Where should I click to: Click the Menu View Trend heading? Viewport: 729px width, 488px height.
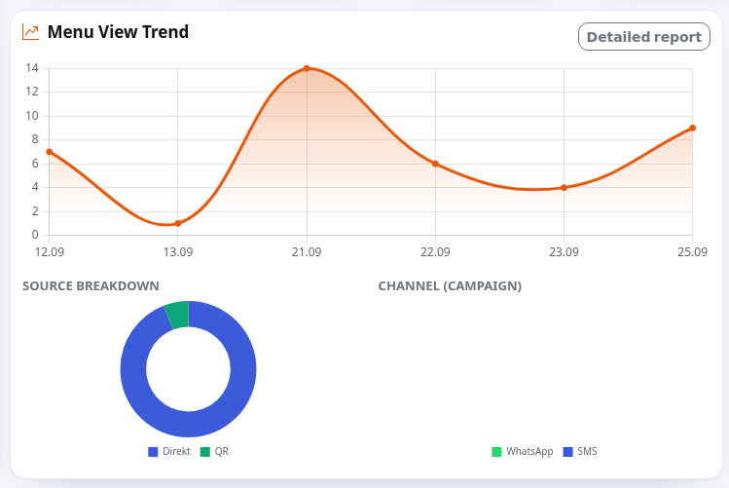point(118,32)
